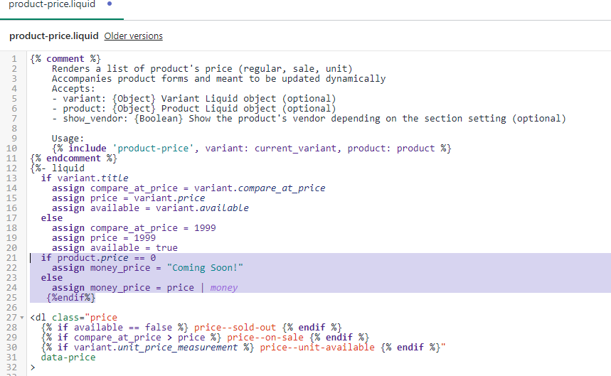Click the "Usage:" comment line
This screenshot has width=611, height=376.
pos(68,139)
